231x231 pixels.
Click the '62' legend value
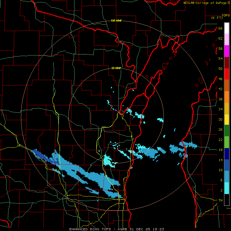coord(220,38)
